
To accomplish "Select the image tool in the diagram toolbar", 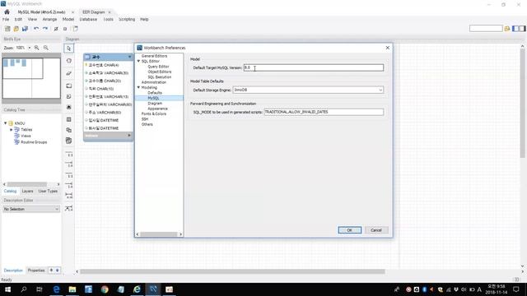I will point(69,107).
